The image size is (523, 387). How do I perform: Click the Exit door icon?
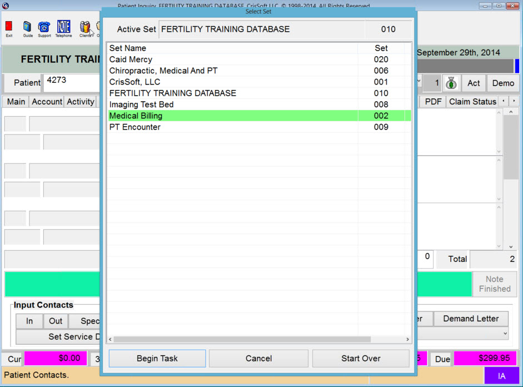click(x=8, y=27)
